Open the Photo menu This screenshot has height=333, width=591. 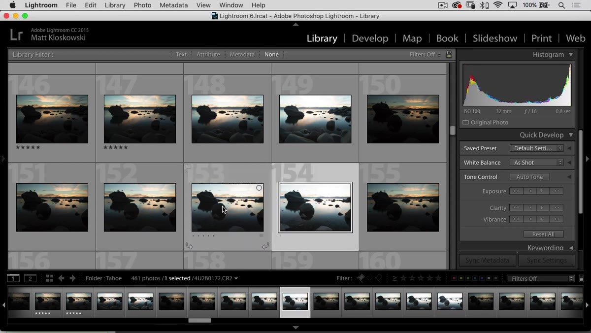click(142, 5)
